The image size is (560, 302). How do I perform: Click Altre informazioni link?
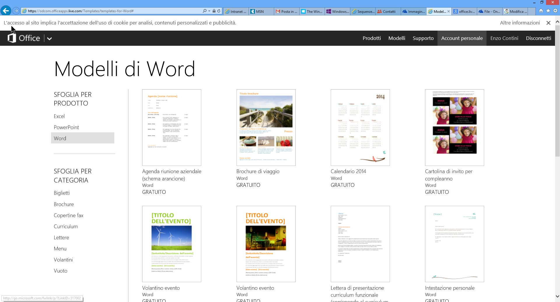coord(520,23)
